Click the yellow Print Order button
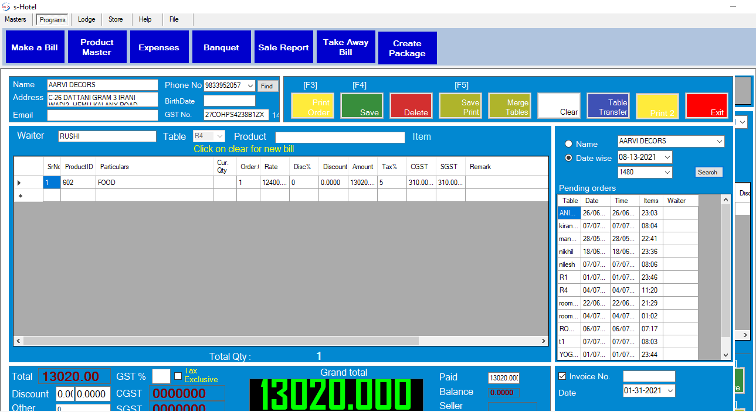756x412 pixels. [313, 107]
